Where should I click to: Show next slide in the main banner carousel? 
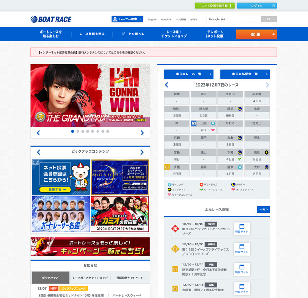[x=142, y=133]
